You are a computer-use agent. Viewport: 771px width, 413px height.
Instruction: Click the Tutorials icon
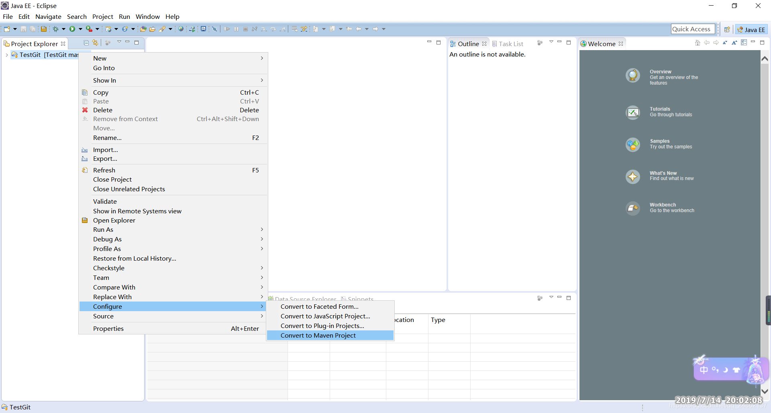tap(633, 113)
